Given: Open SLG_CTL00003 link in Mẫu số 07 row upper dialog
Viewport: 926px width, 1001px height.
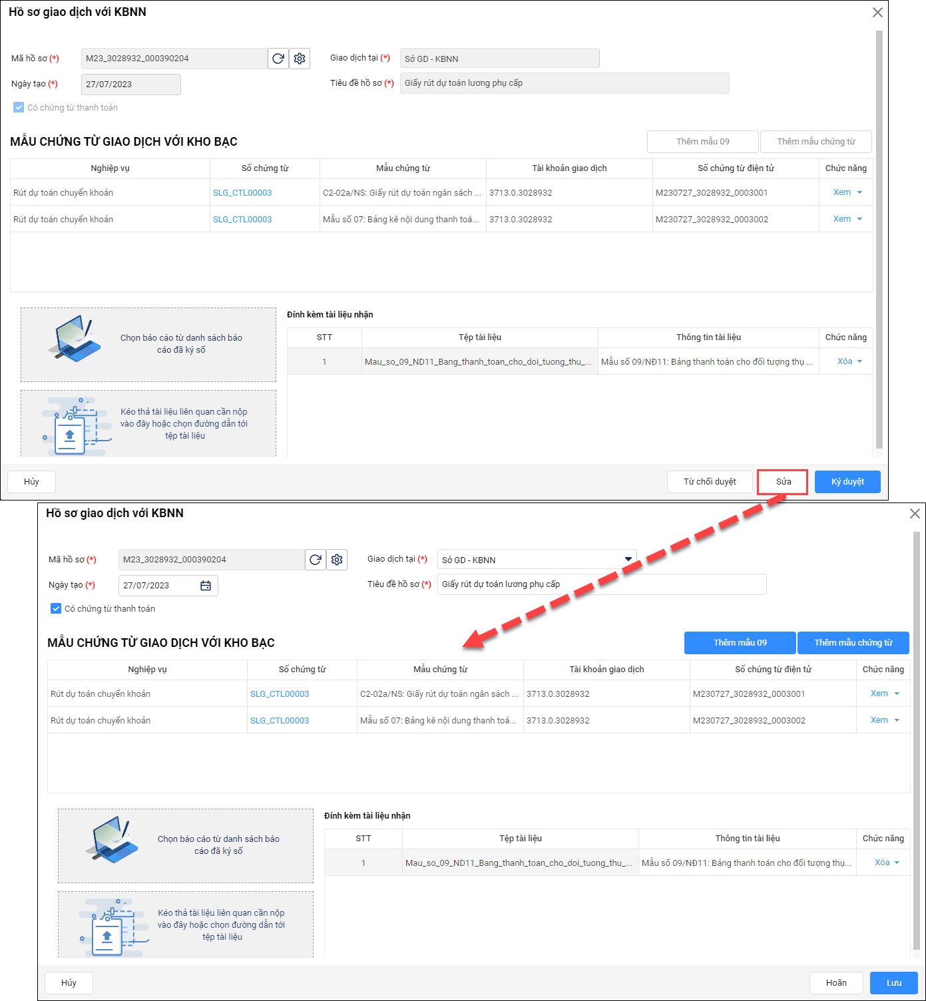Looking at the screenshot, I should (242, 220).
